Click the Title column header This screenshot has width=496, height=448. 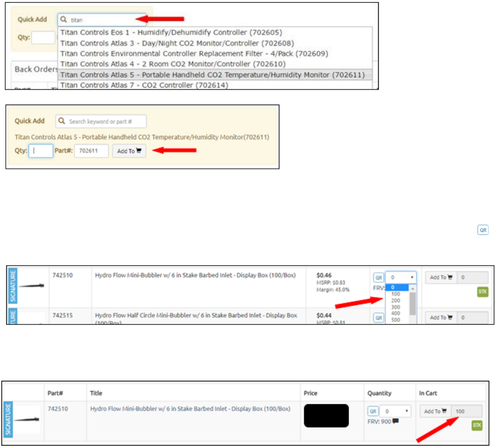point(96,393)
